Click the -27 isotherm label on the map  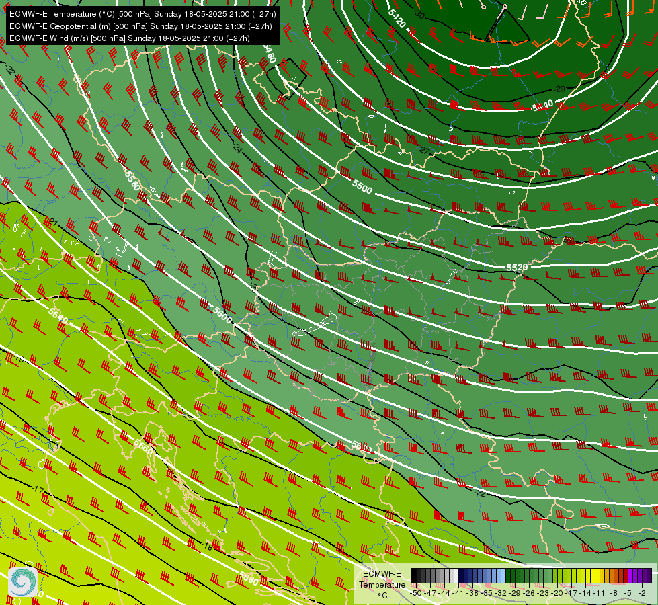(424, 151)
